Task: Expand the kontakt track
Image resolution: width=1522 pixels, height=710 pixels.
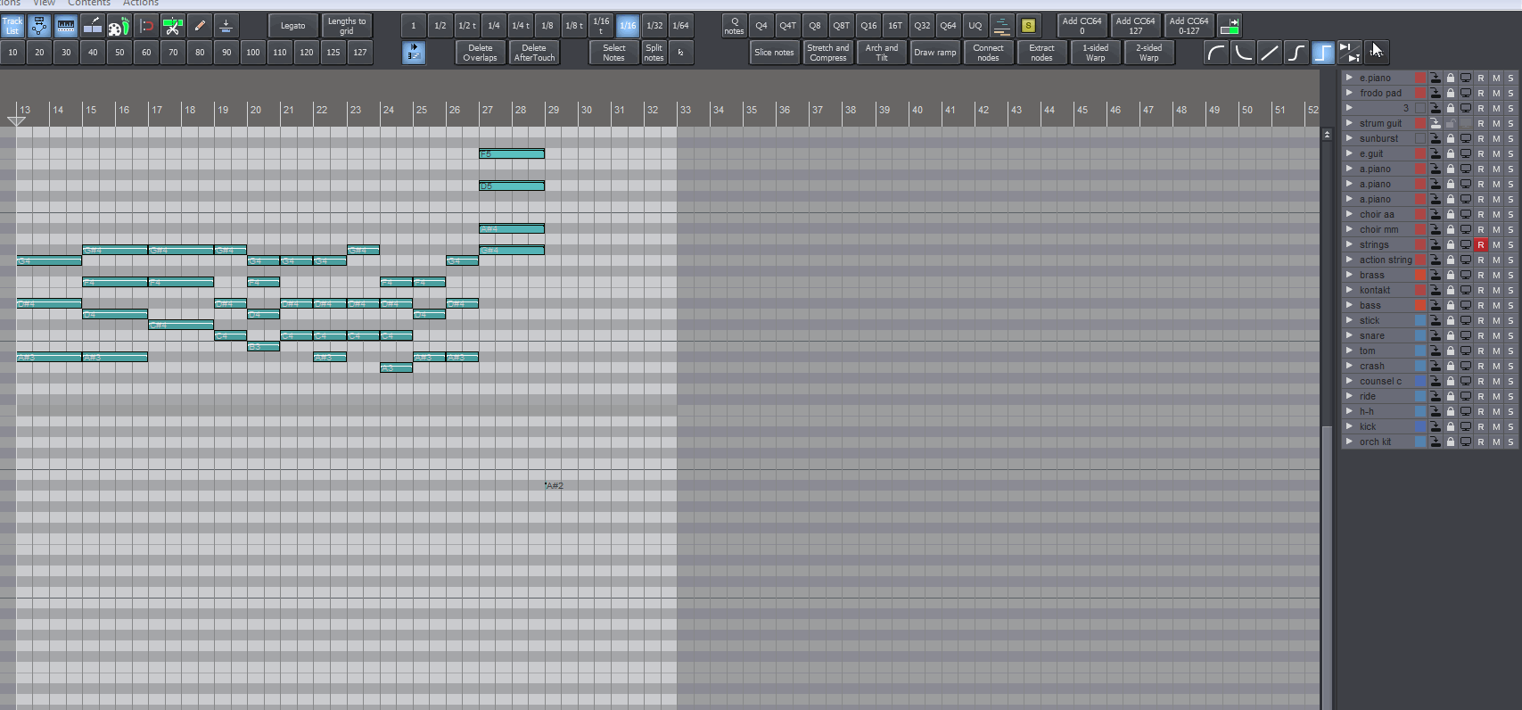Action: [x=1349, y=290]
